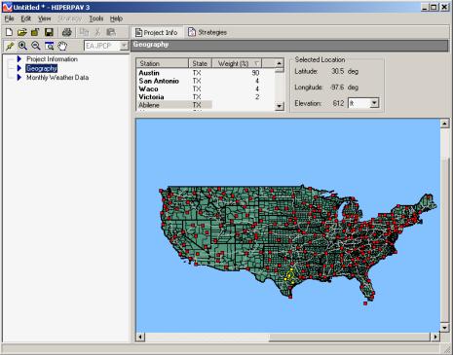Switch to the Strategies tab
This screenshot has height=355, width=453.
click(208, 32)
